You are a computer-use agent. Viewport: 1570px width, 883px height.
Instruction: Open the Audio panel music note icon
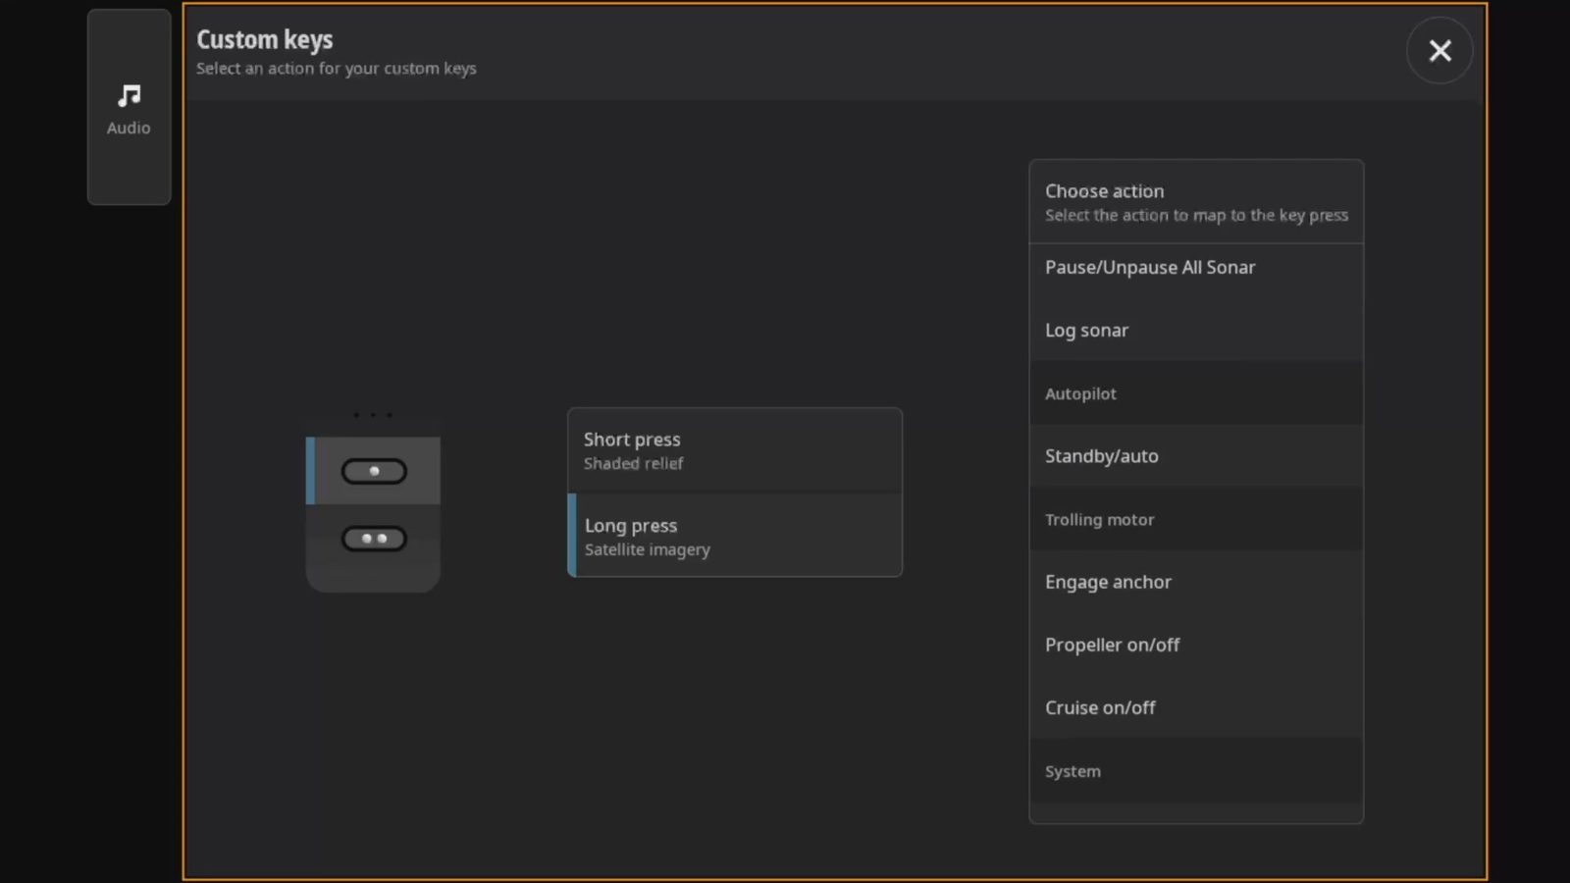point(129,96)
